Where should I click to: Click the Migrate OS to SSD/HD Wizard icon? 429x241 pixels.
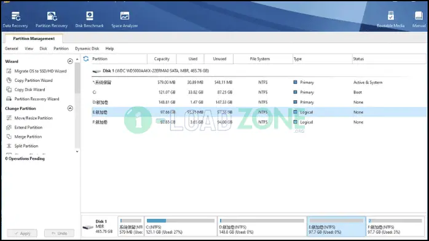9,71
